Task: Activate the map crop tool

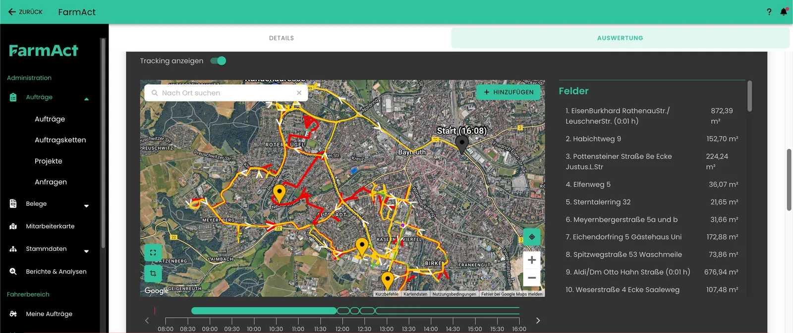Action: 153,273
